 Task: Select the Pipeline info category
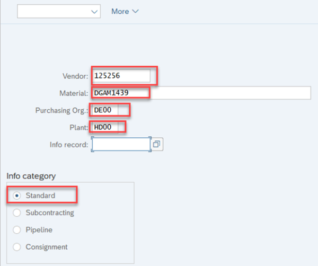pos(17,230)
